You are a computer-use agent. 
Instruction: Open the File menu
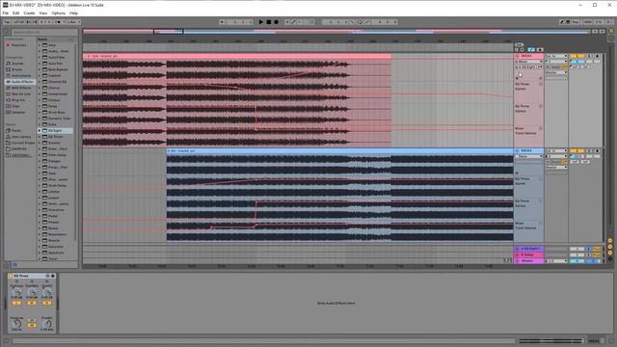[6, 13]
